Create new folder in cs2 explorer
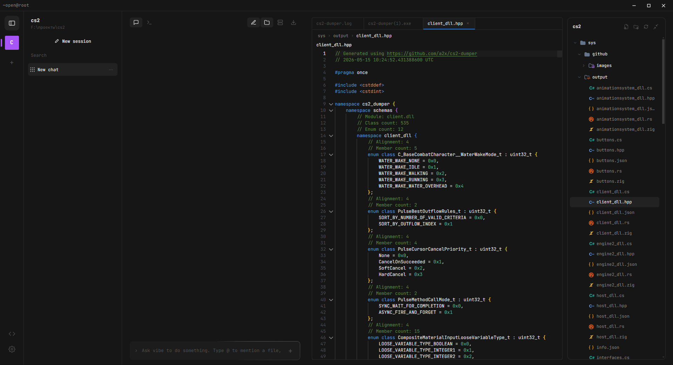The image size is (673, 365). 636,27
